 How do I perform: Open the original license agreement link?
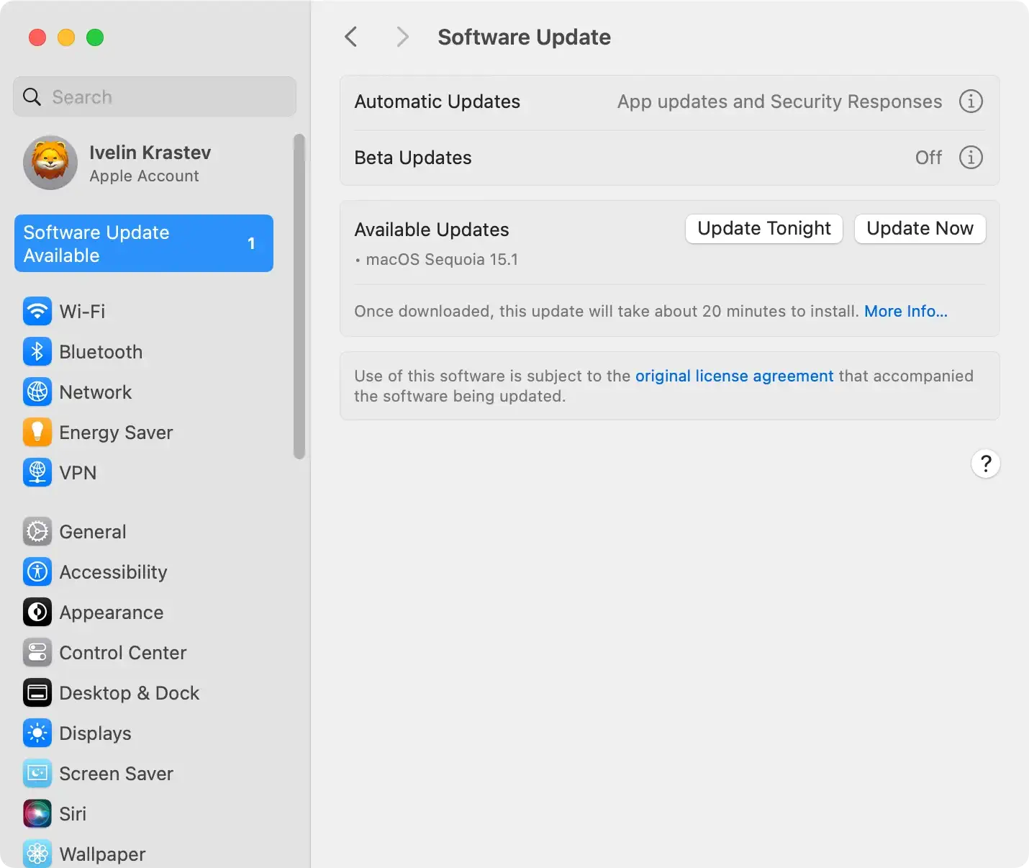pos(734,376)
